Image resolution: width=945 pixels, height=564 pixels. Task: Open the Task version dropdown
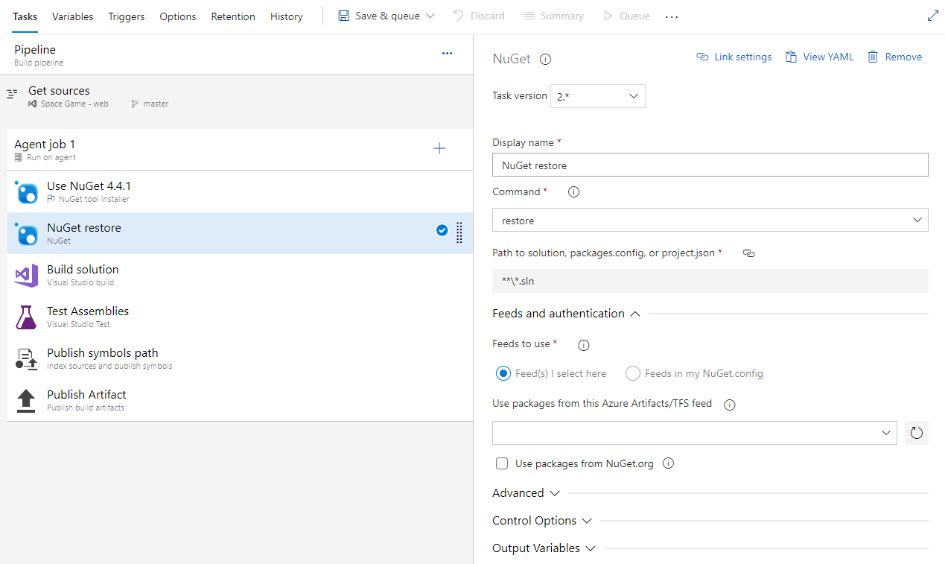[x=598, y=96]
